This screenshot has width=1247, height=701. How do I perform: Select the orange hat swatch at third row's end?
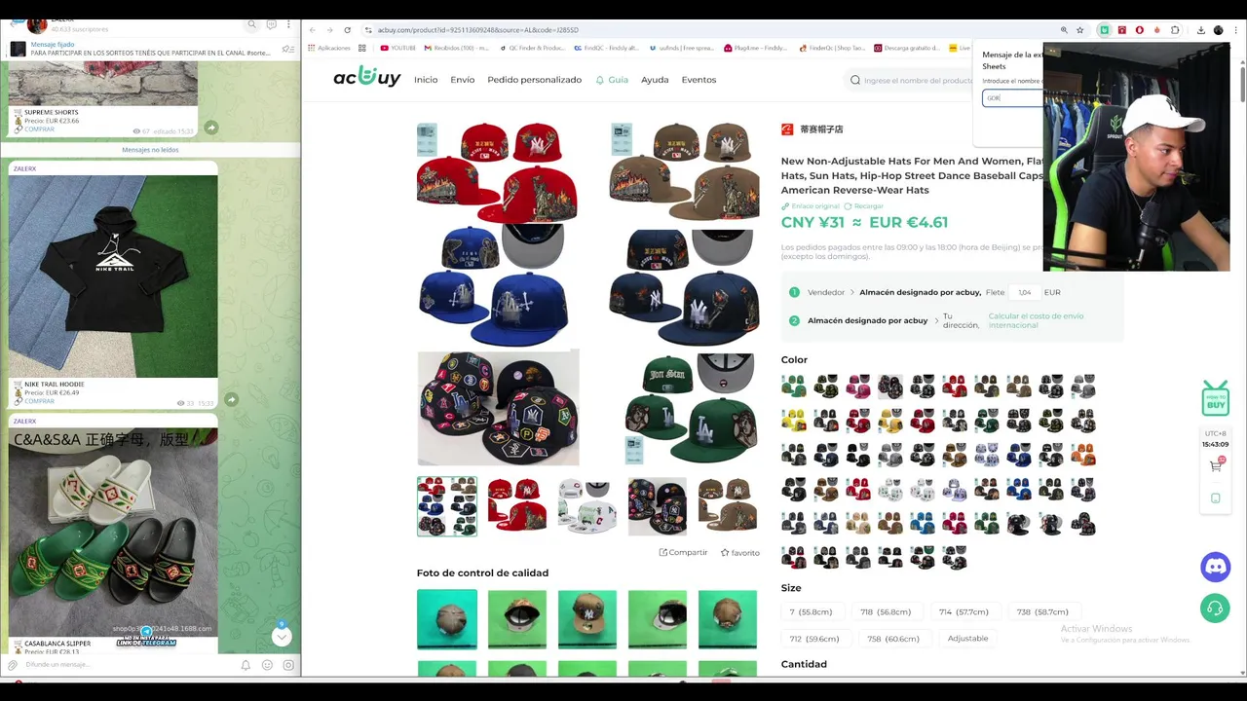(1083, 455)
